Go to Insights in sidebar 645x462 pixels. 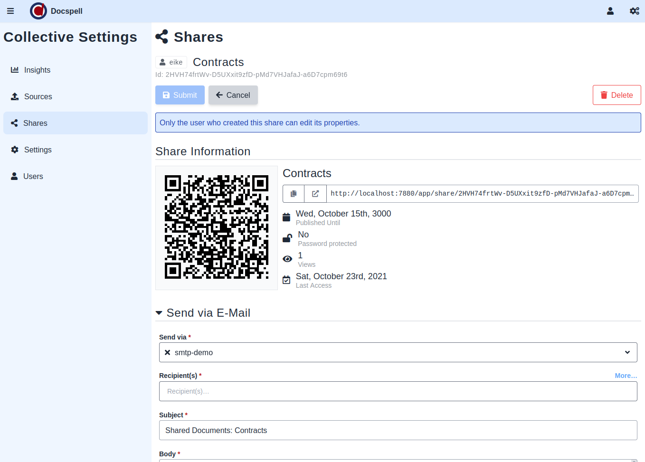(37, 70)
